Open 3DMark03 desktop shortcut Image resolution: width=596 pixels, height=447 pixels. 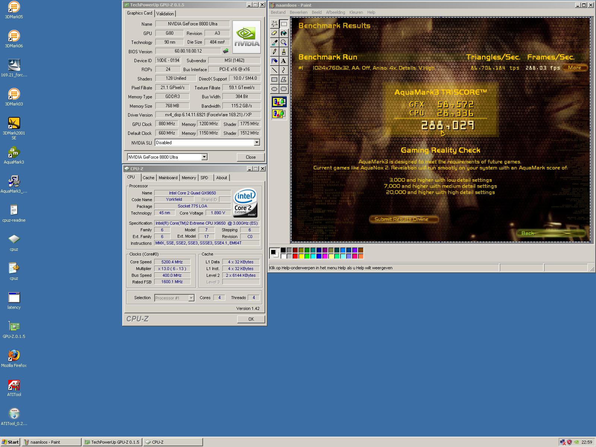[x=14, y=97]
